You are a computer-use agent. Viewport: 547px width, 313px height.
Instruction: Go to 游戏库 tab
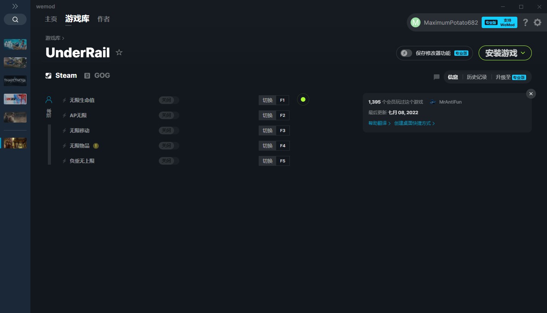pos(77,19)
